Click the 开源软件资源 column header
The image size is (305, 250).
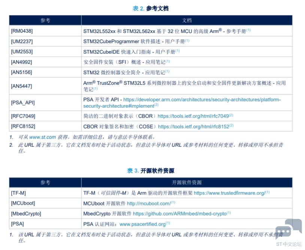point(187,183)
